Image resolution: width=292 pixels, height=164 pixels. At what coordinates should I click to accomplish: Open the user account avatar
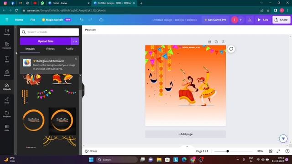pos(235,20)
